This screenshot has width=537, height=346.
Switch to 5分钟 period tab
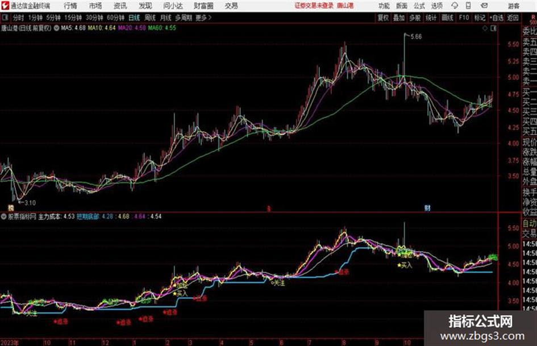[53, 18]
